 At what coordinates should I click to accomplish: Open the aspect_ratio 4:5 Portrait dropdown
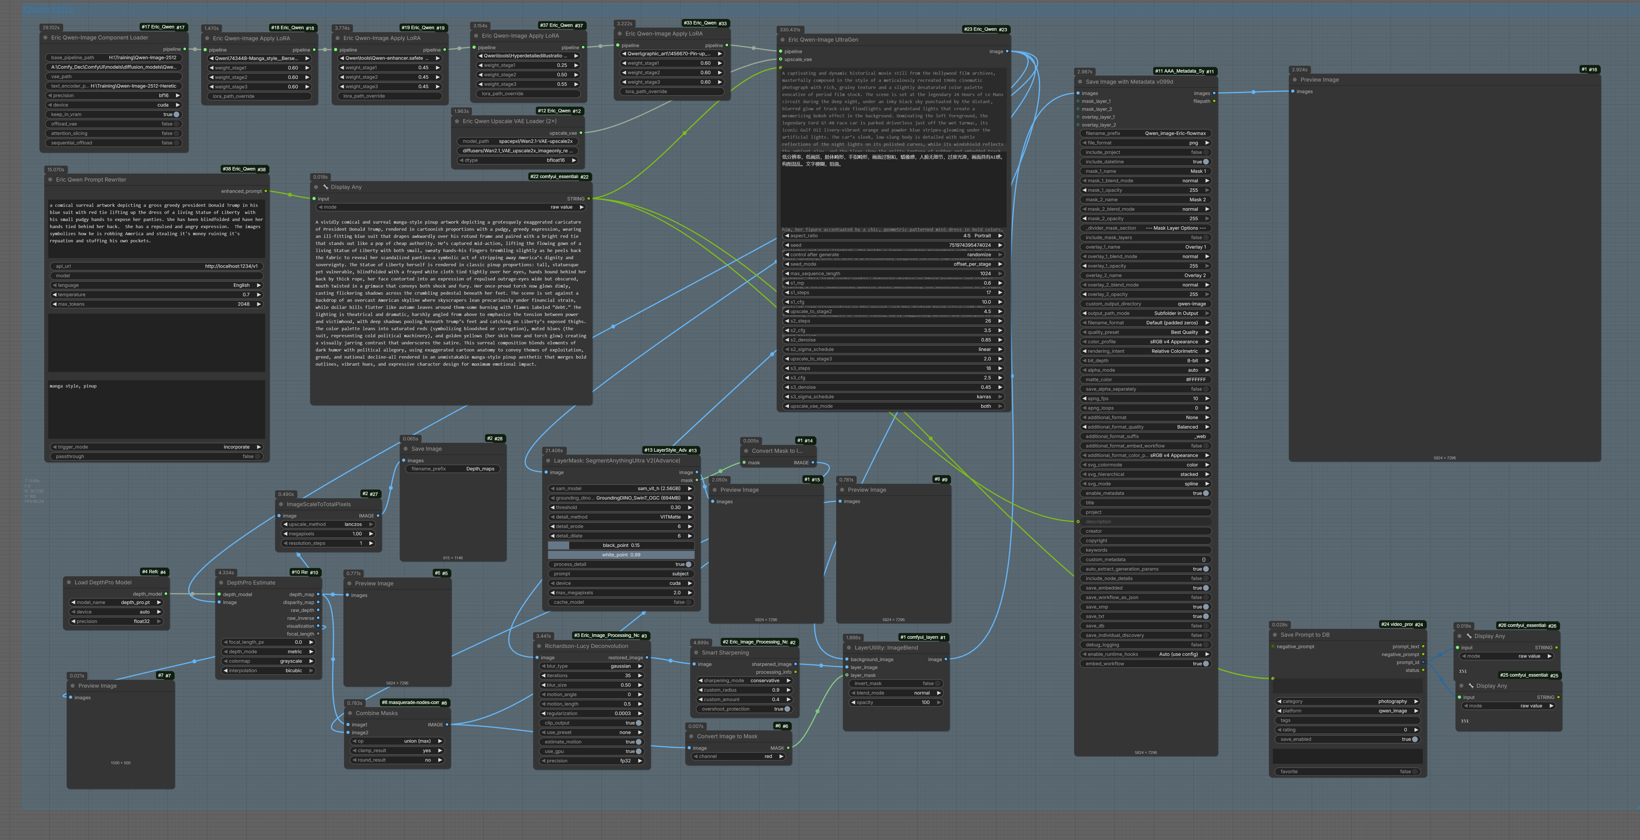click(x=894, y=236)
